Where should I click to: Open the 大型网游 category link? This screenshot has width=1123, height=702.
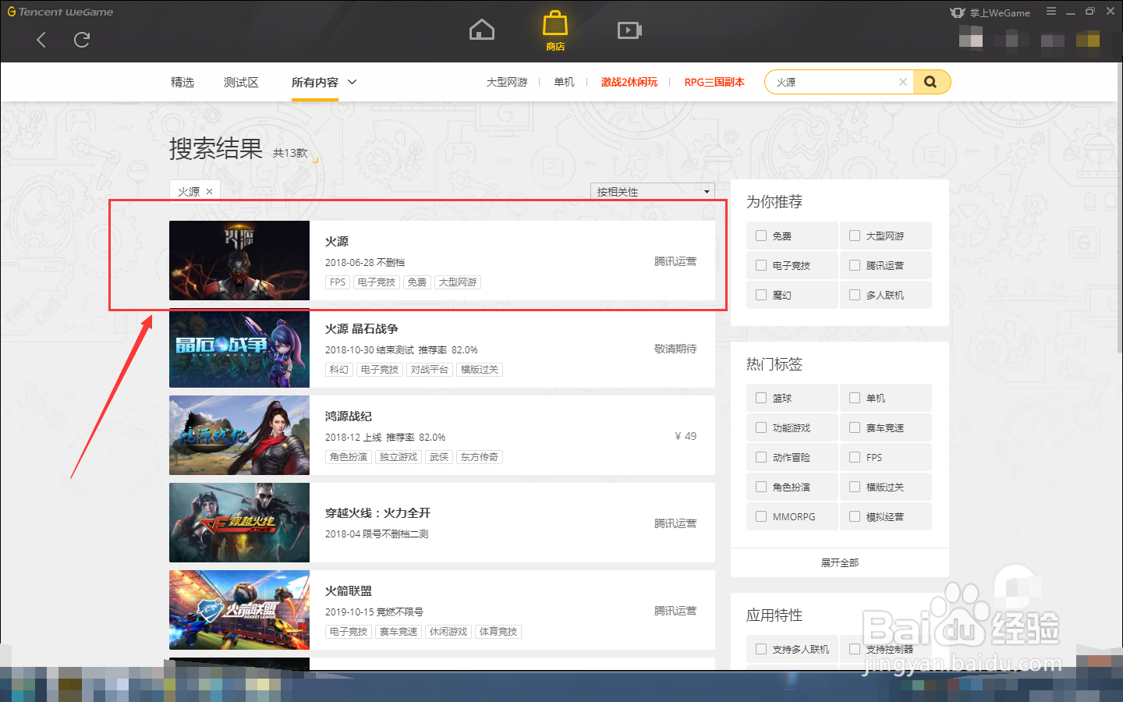[x=507, y=82]
